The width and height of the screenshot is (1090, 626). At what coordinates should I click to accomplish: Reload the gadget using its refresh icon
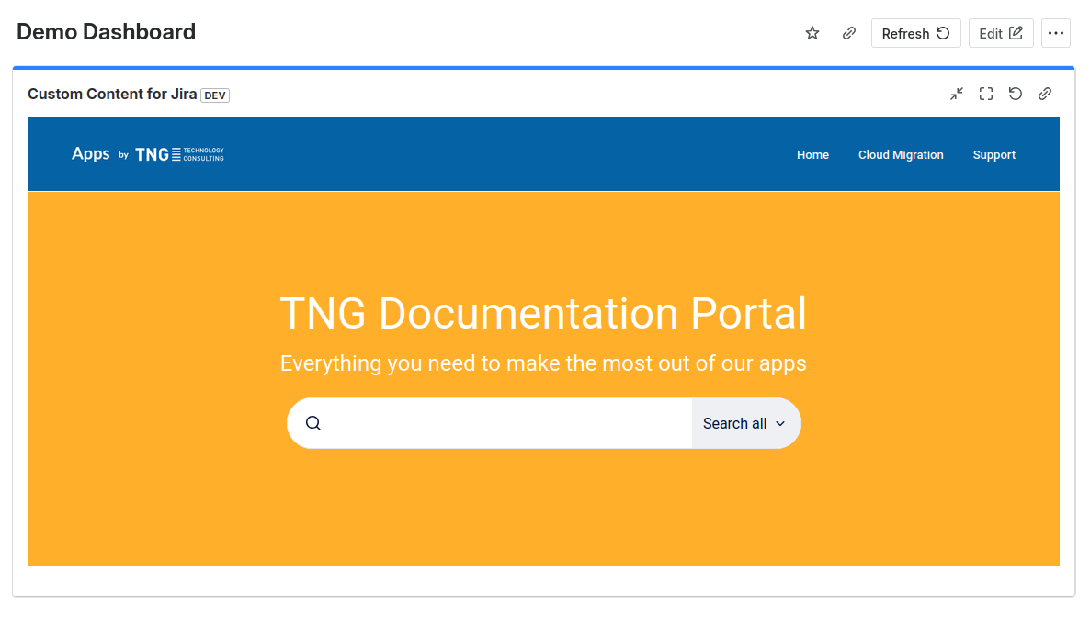click(x=1016, y=94)
